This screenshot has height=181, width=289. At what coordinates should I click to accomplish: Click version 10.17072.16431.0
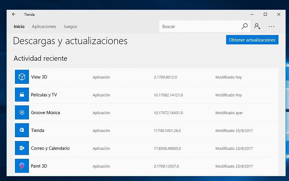[x=168, y=113]
